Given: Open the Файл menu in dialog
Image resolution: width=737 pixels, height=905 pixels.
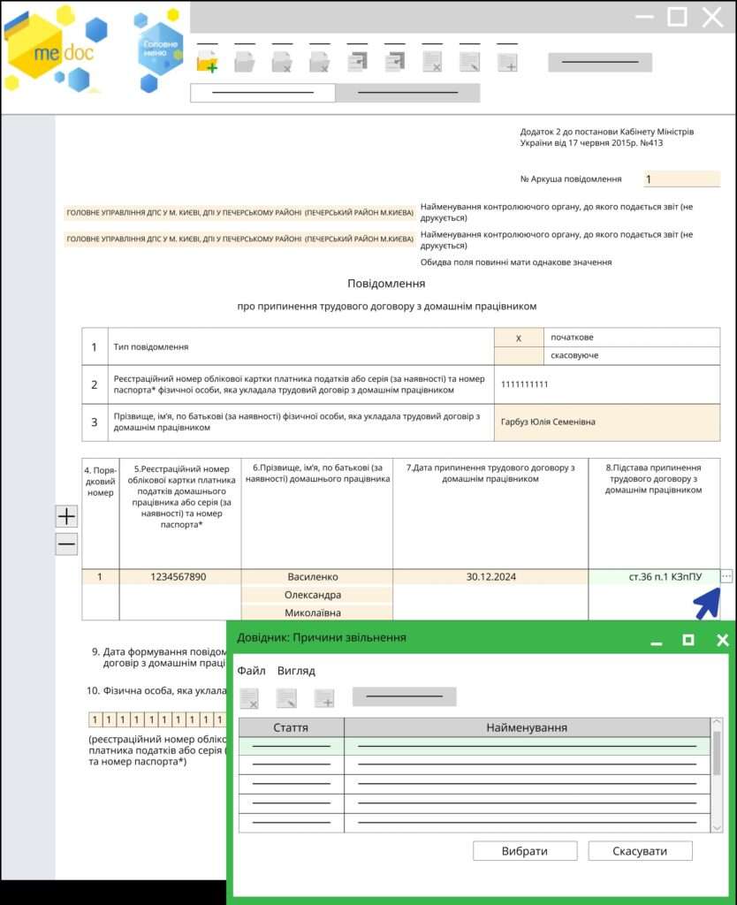Looking at the screenshot, I should (251, 671).
